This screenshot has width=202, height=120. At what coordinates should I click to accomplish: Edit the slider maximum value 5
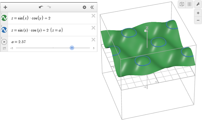pyautogui.click(x=94, y=48)
